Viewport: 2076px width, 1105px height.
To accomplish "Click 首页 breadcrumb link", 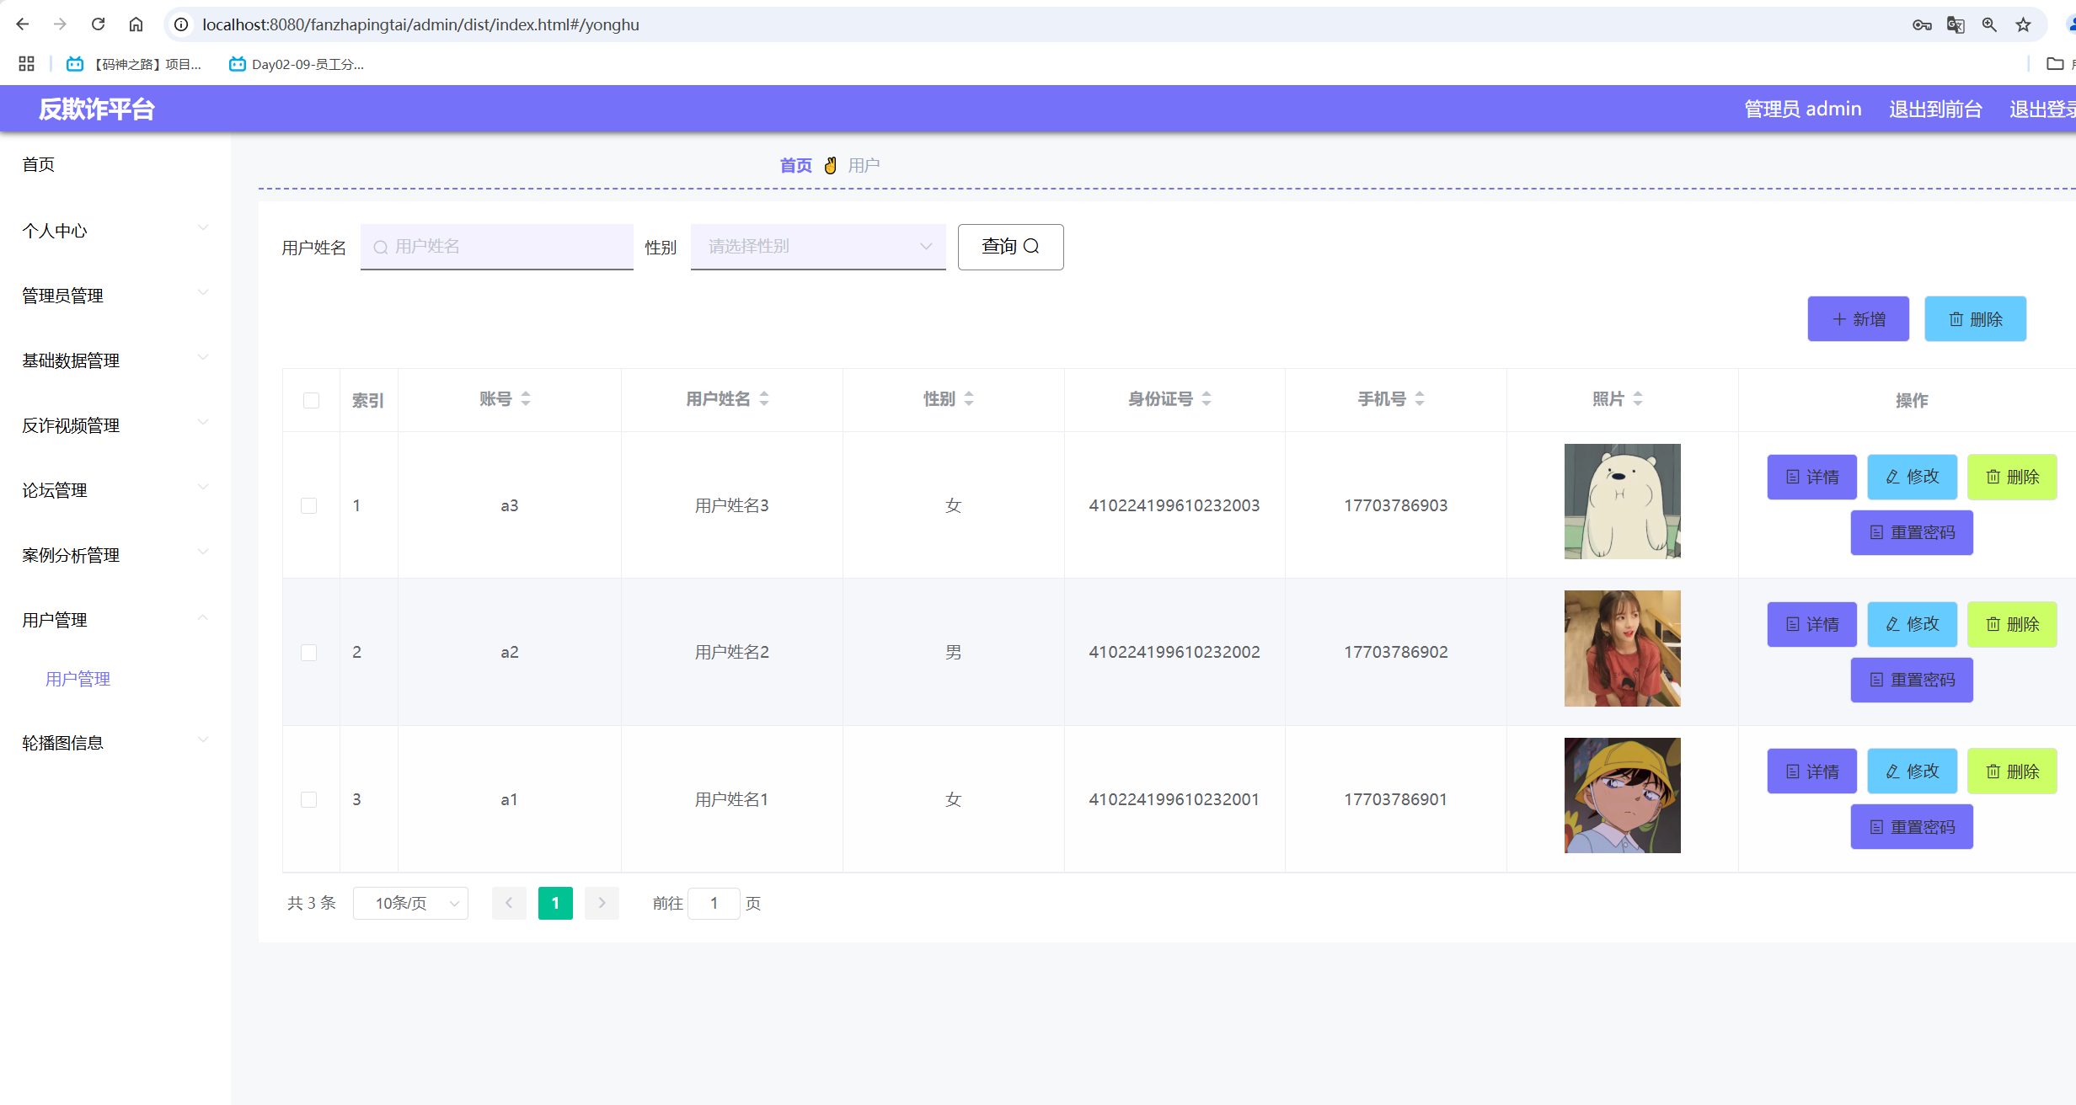I will click(x=795, y=165).
